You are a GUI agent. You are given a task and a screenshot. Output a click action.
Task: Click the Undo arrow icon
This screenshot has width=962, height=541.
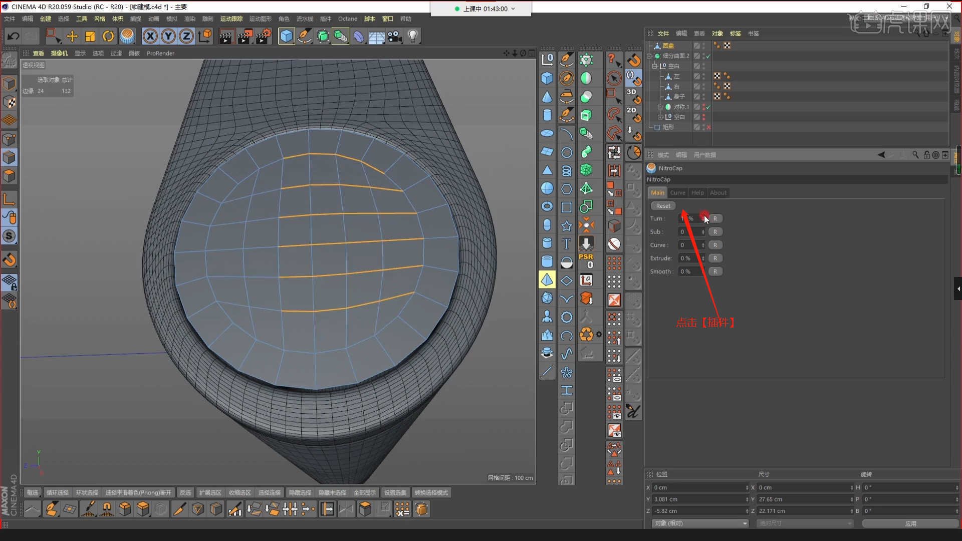[x=14, y=36]
